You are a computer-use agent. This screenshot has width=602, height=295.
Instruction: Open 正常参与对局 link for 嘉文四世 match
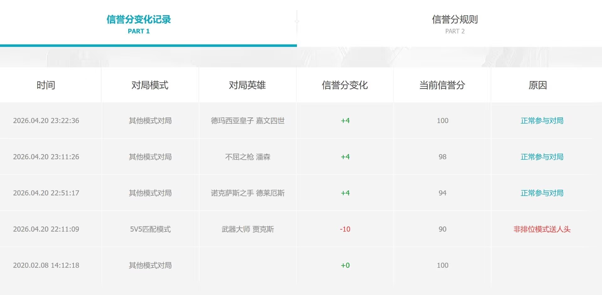coord(542,121)
